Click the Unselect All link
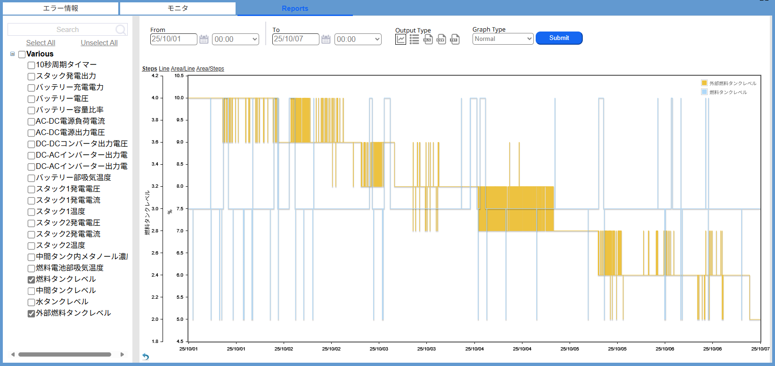 [x=99, y=43]
